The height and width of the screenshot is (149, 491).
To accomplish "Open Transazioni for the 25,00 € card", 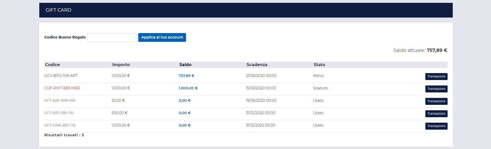I will click(436, 101).
